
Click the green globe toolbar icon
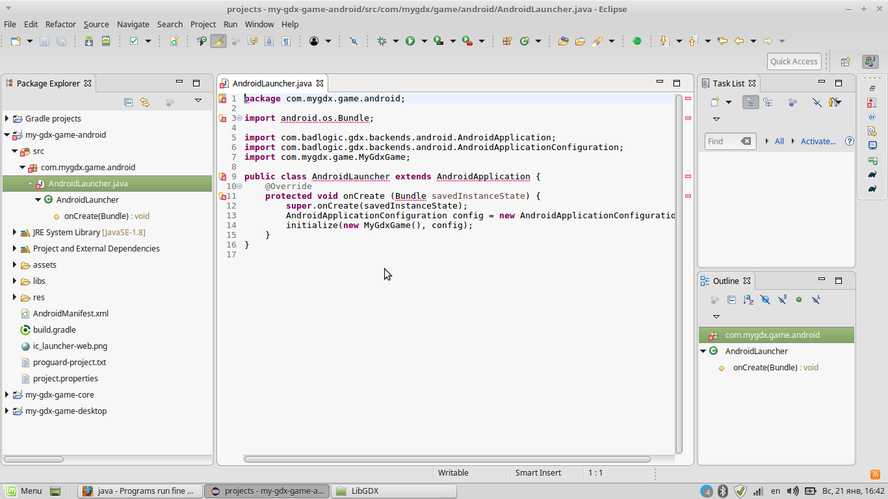coord(637,41)
